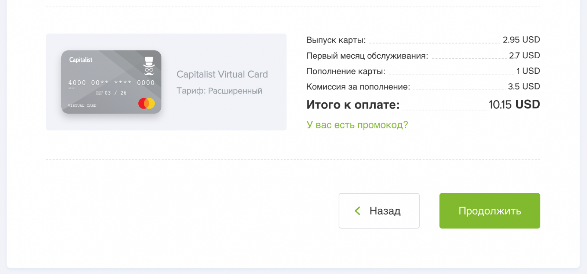Click the Первый месяц обслуживания label
Image resolution: width=587 pixels, height=274 pixels.
[367, 56]
